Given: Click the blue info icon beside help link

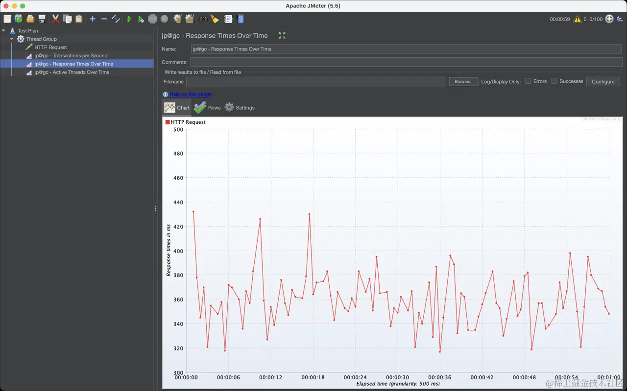Looking at the screenshot, I should coord(165,94).
